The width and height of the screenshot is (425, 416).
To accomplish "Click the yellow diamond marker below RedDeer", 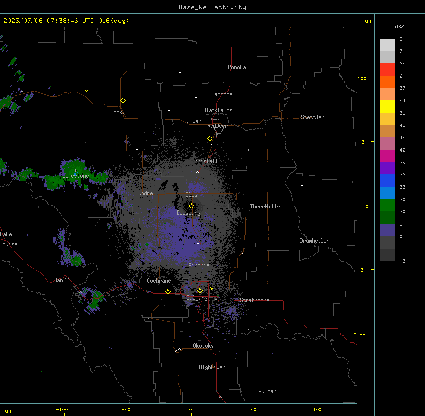I will click(210, 139).
